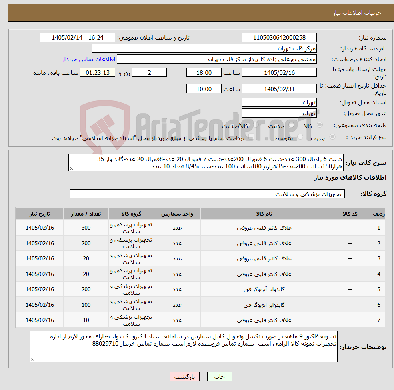Screen dimensions: 394x390
Task: Click requester field مجتبی نورعلی زاده
Action: (216, 59)
